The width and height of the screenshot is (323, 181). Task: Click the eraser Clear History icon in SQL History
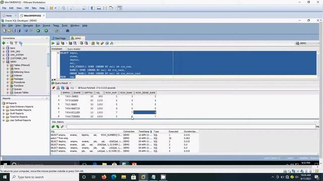(x=62, y=127)
